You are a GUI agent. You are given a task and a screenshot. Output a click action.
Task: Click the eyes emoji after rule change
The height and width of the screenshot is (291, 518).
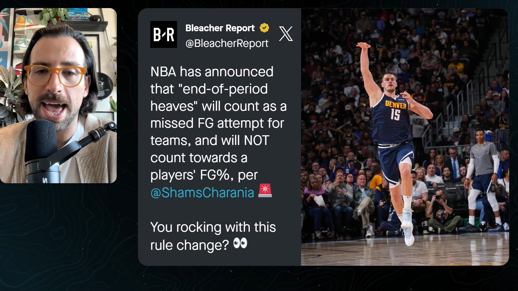click(x=240, y=243)
